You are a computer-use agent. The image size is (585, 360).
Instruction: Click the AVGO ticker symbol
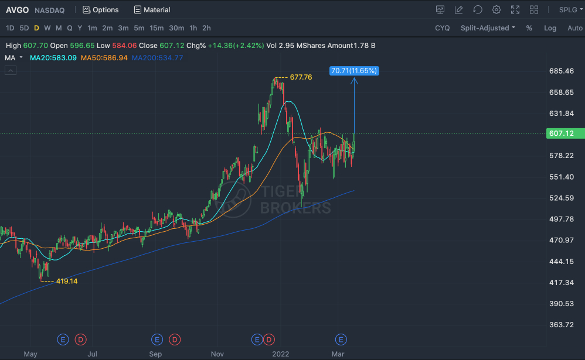pyautogui.click(x=17, y=10)
